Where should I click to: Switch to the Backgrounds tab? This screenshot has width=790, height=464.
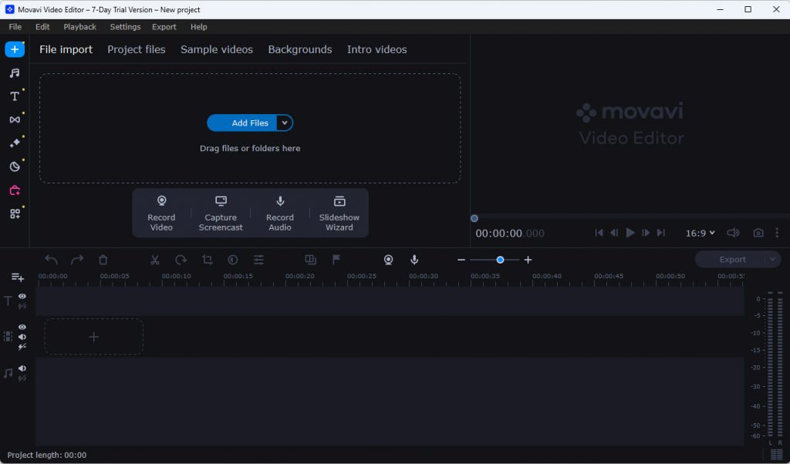tap(300, 49)
